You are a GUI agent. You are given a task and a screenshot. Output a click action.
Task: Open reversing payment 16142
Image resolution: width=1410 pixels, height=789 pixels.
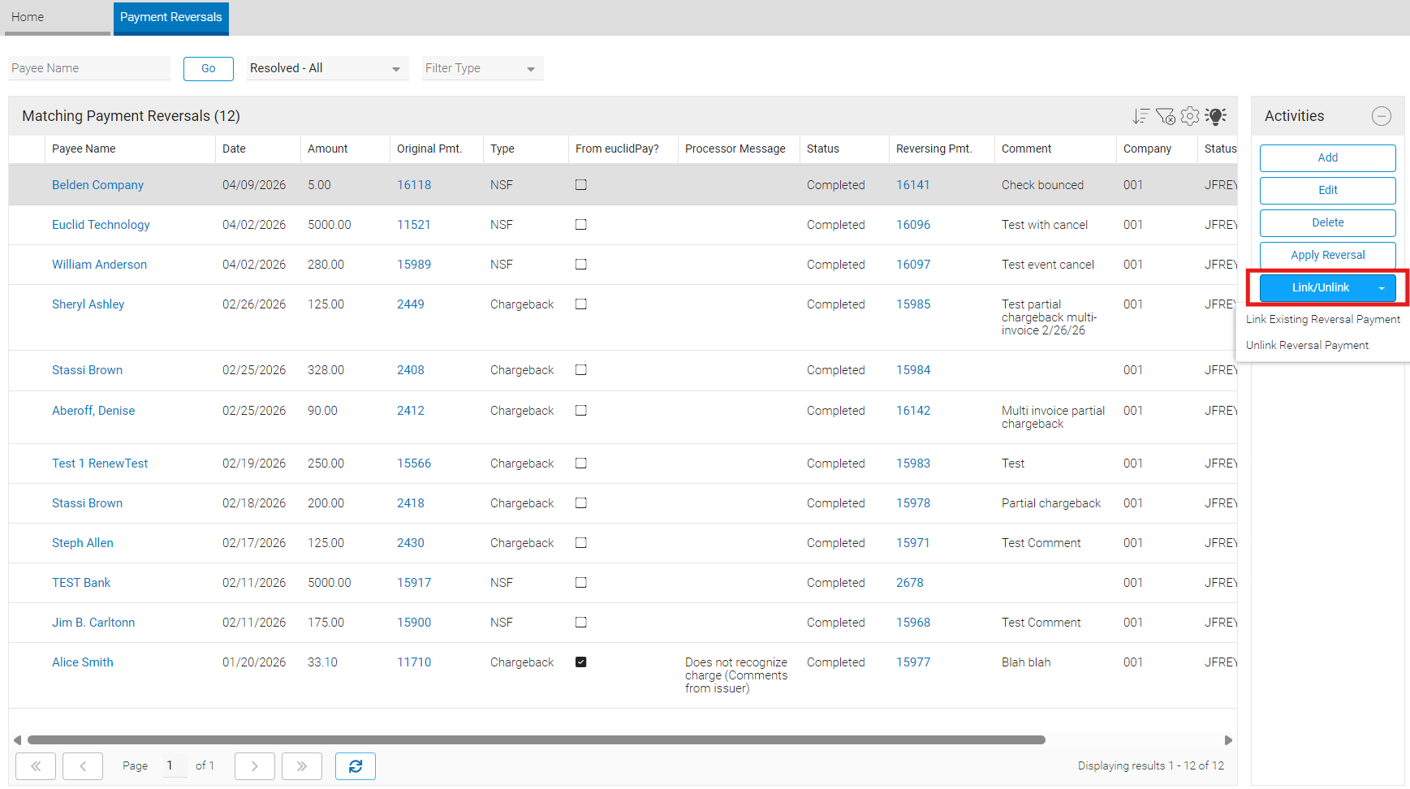point(913,411)
